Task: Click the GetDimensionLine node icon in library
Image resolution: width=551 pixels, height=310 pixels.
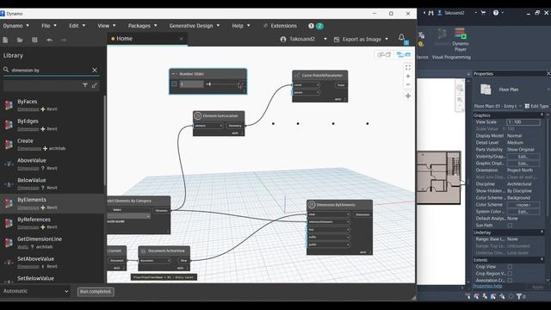Action: coord(9,242)
